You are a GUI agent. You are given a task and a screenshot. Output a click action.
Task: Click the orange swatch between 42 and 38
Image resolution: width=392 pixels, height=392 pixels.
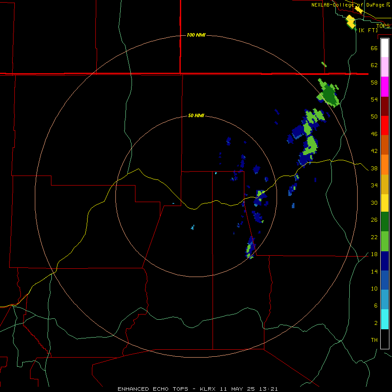pos(385,165)
